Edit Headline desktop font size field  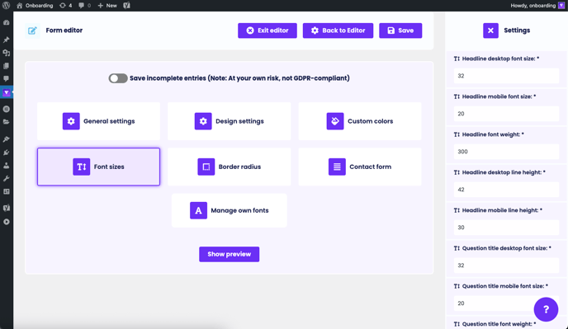point(506,76)
